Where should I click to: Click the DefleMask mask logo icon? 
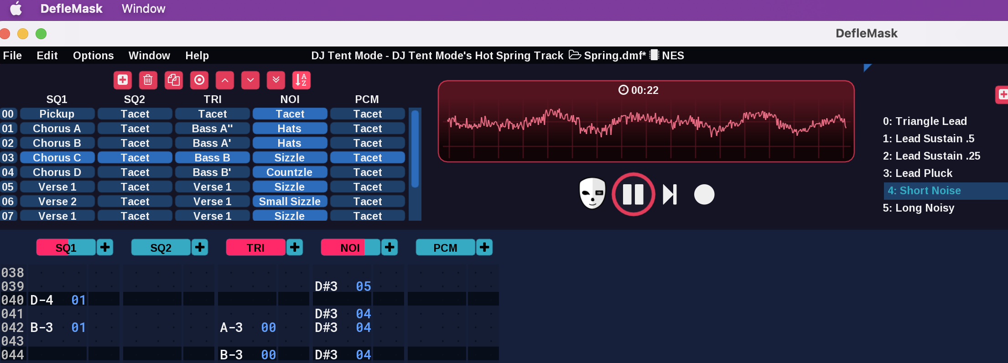592,194
